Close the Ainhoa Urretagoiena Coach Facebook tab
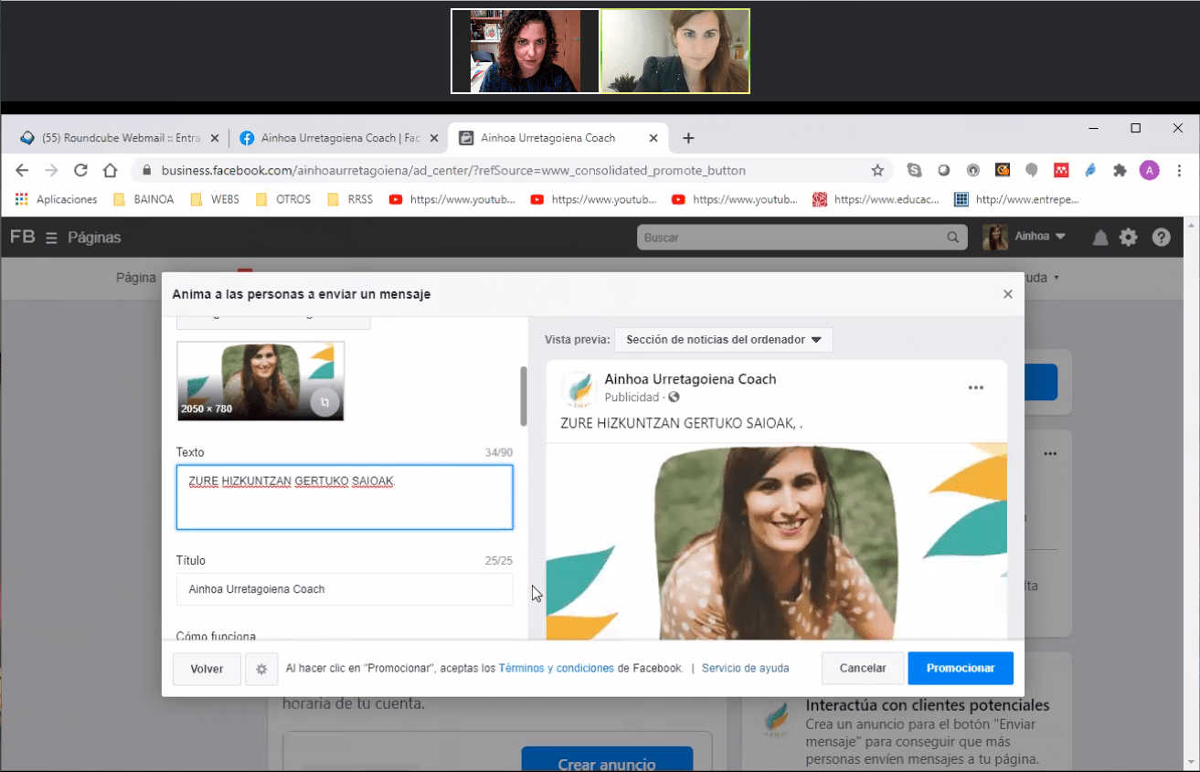Viewport: 1200px width, 772px height. click(x=434, y=138)
